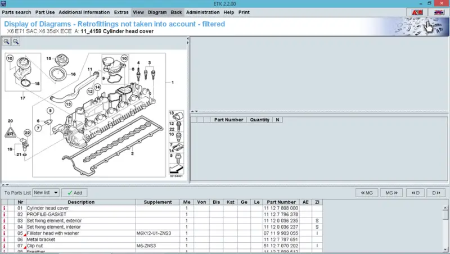Go to previous diagram «D
This screenshot has height=254, width=450.
[x=416, y=193]
